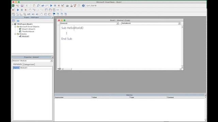Collapse the Modules folder node
The image size is (218, 122).
15,34
